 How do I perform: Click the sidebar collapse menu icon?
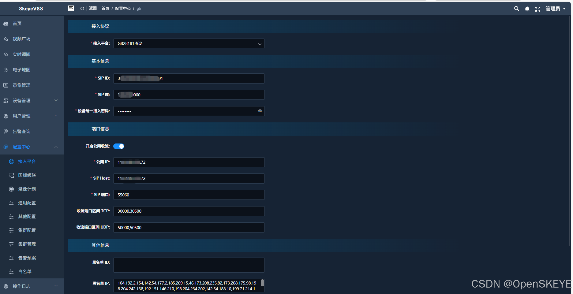(71, 8)
